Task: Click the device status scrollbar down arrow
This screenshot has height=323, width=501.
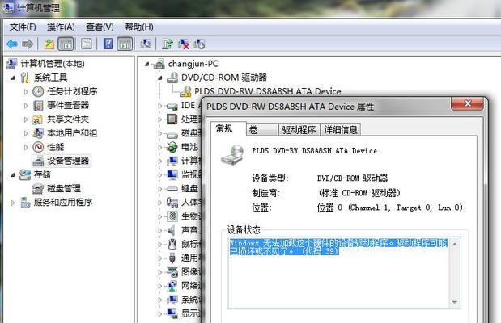Action: pyautogui.click(x=455, y=302)
